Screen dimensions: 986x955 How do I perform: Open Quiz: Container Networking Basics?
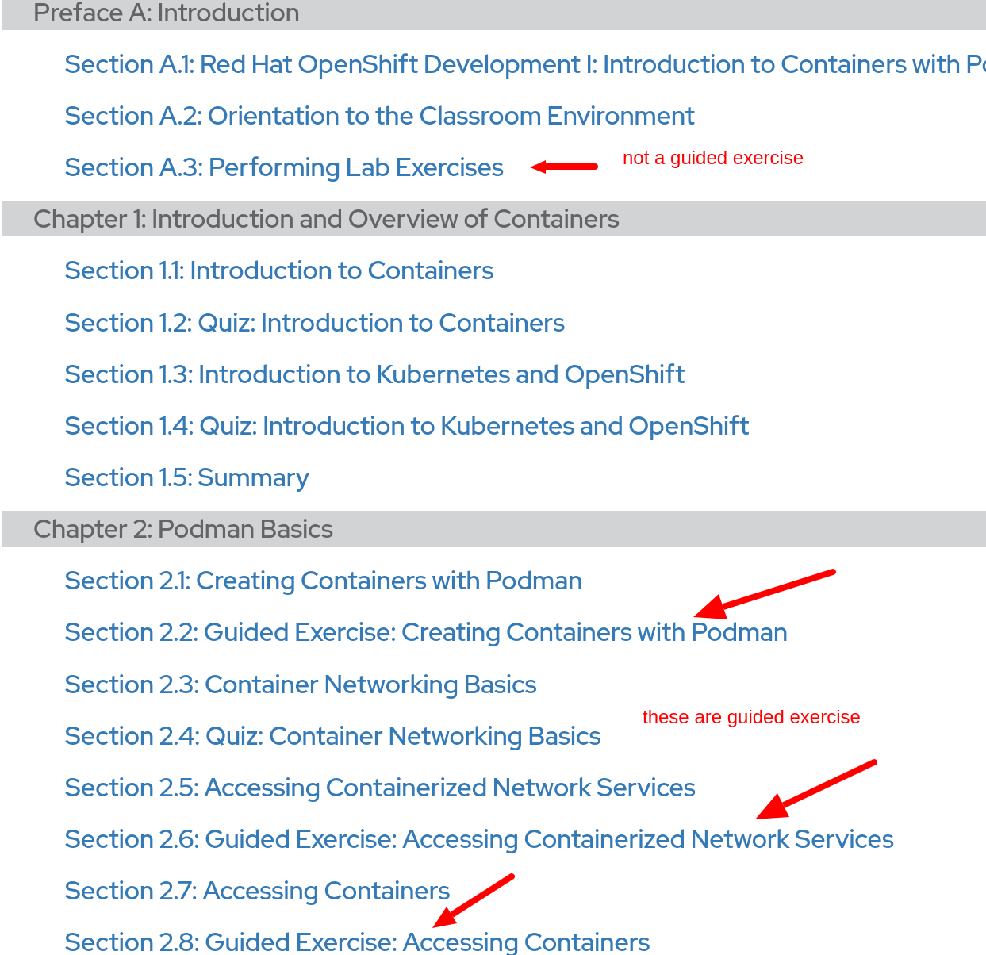pos(332,736)
